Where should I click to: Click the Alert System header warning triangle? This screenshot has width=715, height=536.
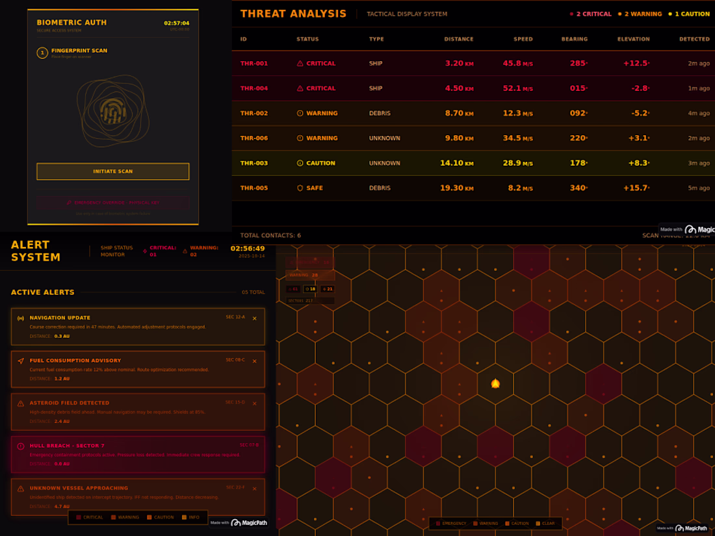point(185,251)
